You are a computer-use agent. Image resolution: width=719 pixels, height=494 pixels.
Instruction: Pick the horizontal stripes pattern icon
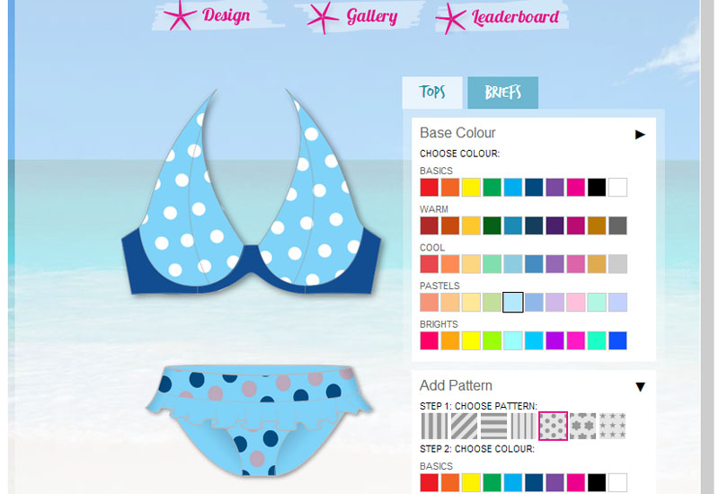point(493,426)
